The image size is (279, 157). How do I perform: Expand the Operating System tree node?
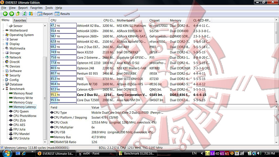click(x=3, y=35)
